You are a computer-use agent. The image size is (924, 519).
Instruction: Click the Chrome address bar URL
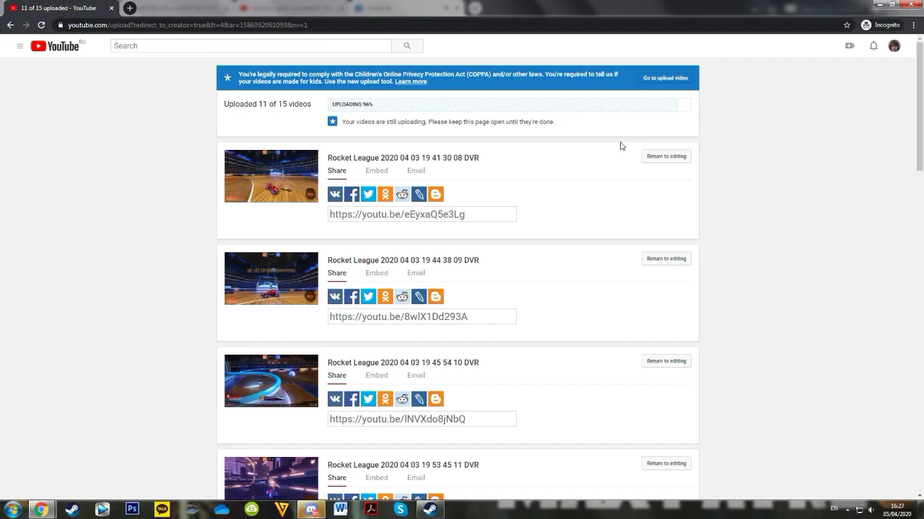pos(188,25)
